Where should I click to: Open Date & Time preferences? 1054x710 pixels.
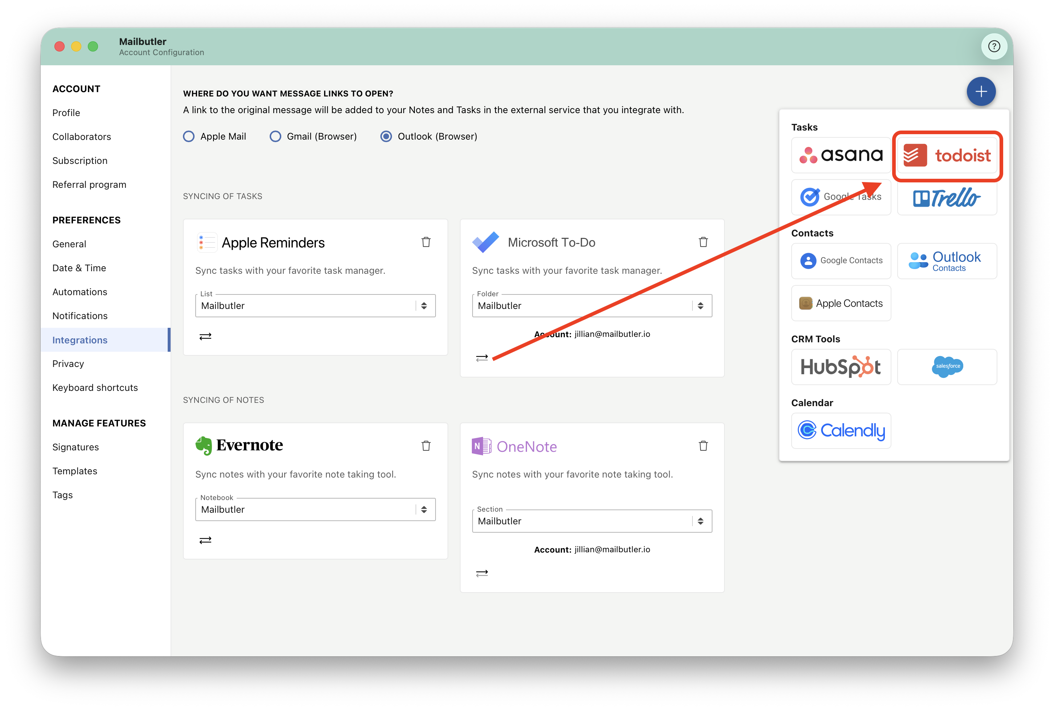(x=79, y=268)
